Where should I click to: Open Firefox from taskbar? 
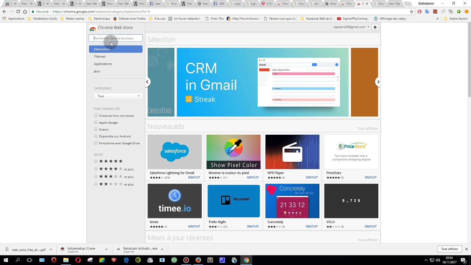pyautogui.click(x=198, y=260)
